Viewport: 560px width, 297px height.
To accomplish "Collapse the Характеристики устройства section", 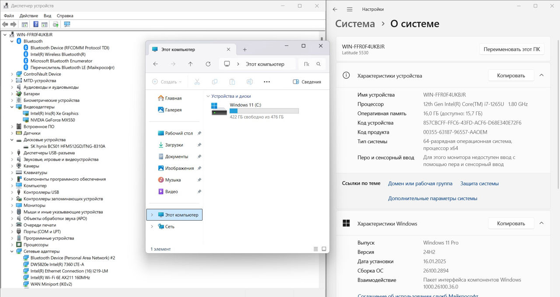I will (x=542, y=76).
